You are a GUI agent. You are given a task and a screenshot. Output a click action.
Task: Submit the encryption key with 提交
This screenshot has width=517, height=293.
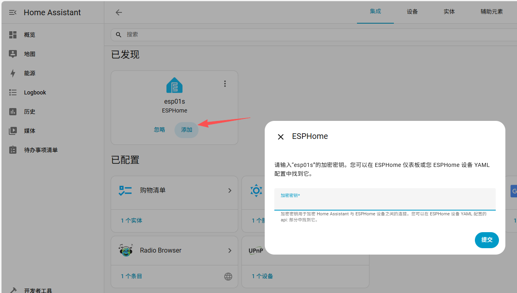pyautogui.click(x=487, y=240)
